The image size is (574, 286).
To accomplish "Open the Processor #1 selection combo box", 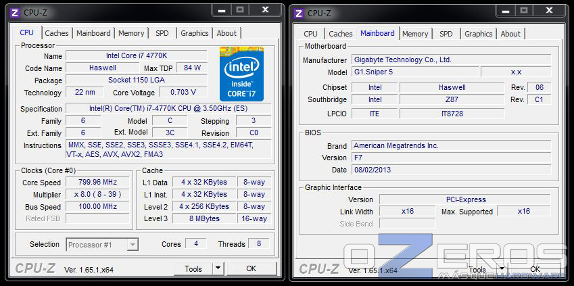I will [102, 245].
